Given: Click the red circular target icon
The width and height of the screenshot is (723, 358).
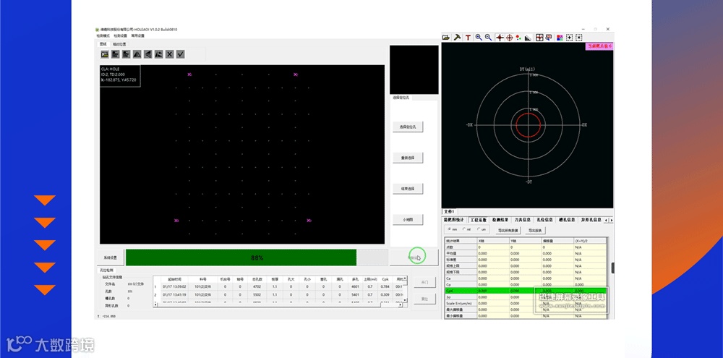Looking at the screenshot, I should 510,38.
